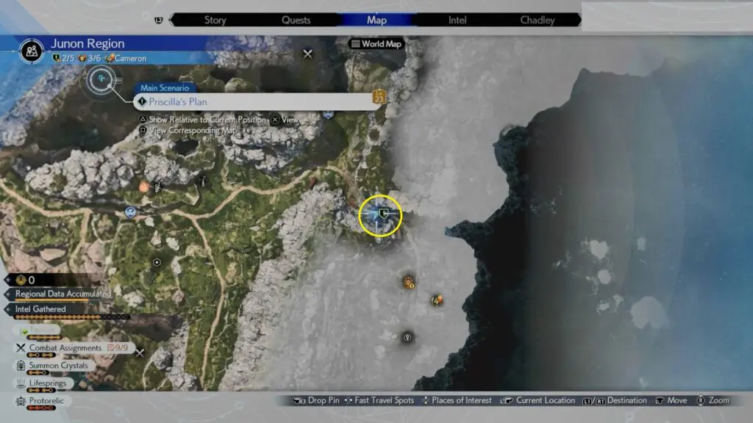Click the crossed-swords marker near World Map

pos(308,54)
